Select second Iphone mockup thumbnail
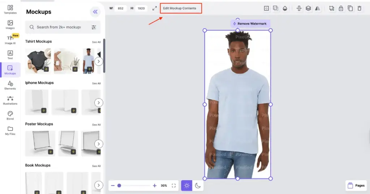370x194 pixels. [65, 102]
